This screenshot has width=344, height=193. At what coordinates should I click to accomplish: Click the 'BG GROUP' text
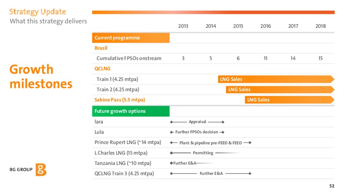[21, 169]
